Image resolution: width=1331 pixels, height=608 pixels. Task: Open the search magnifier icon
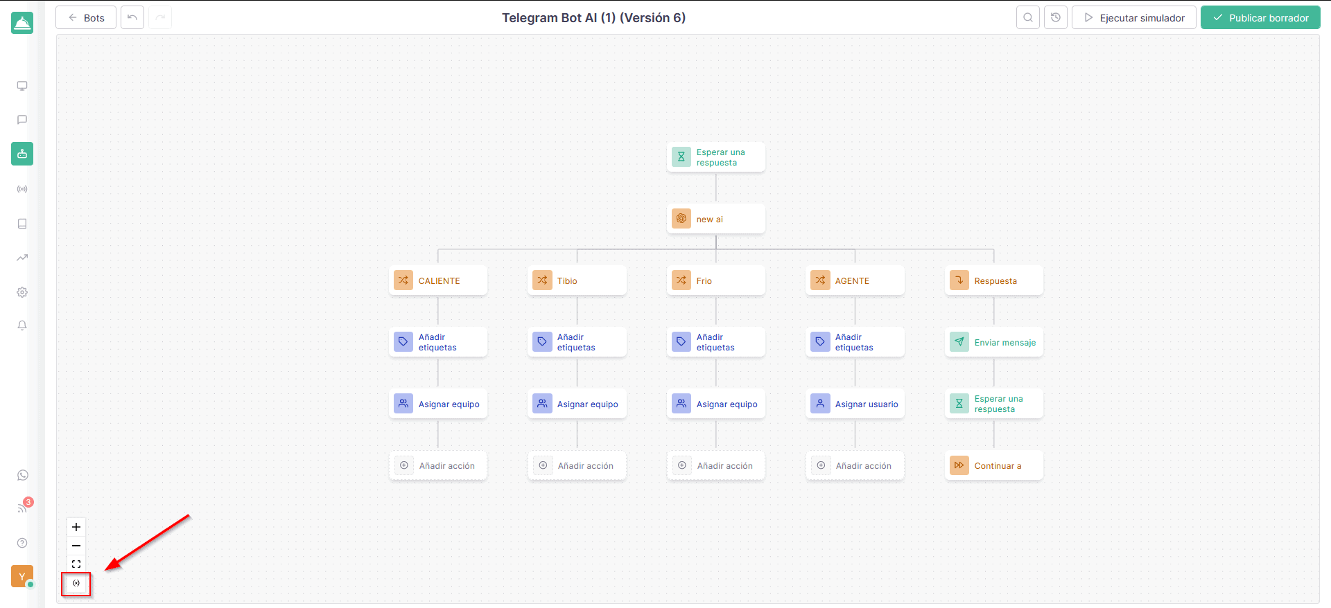pos(1028,18)
